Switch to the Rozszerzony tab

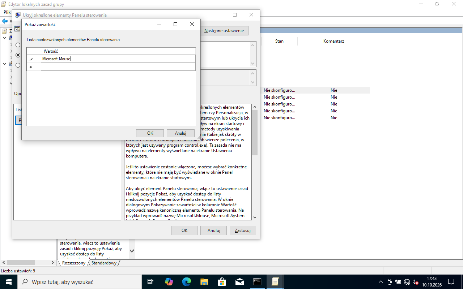(73, 263)
